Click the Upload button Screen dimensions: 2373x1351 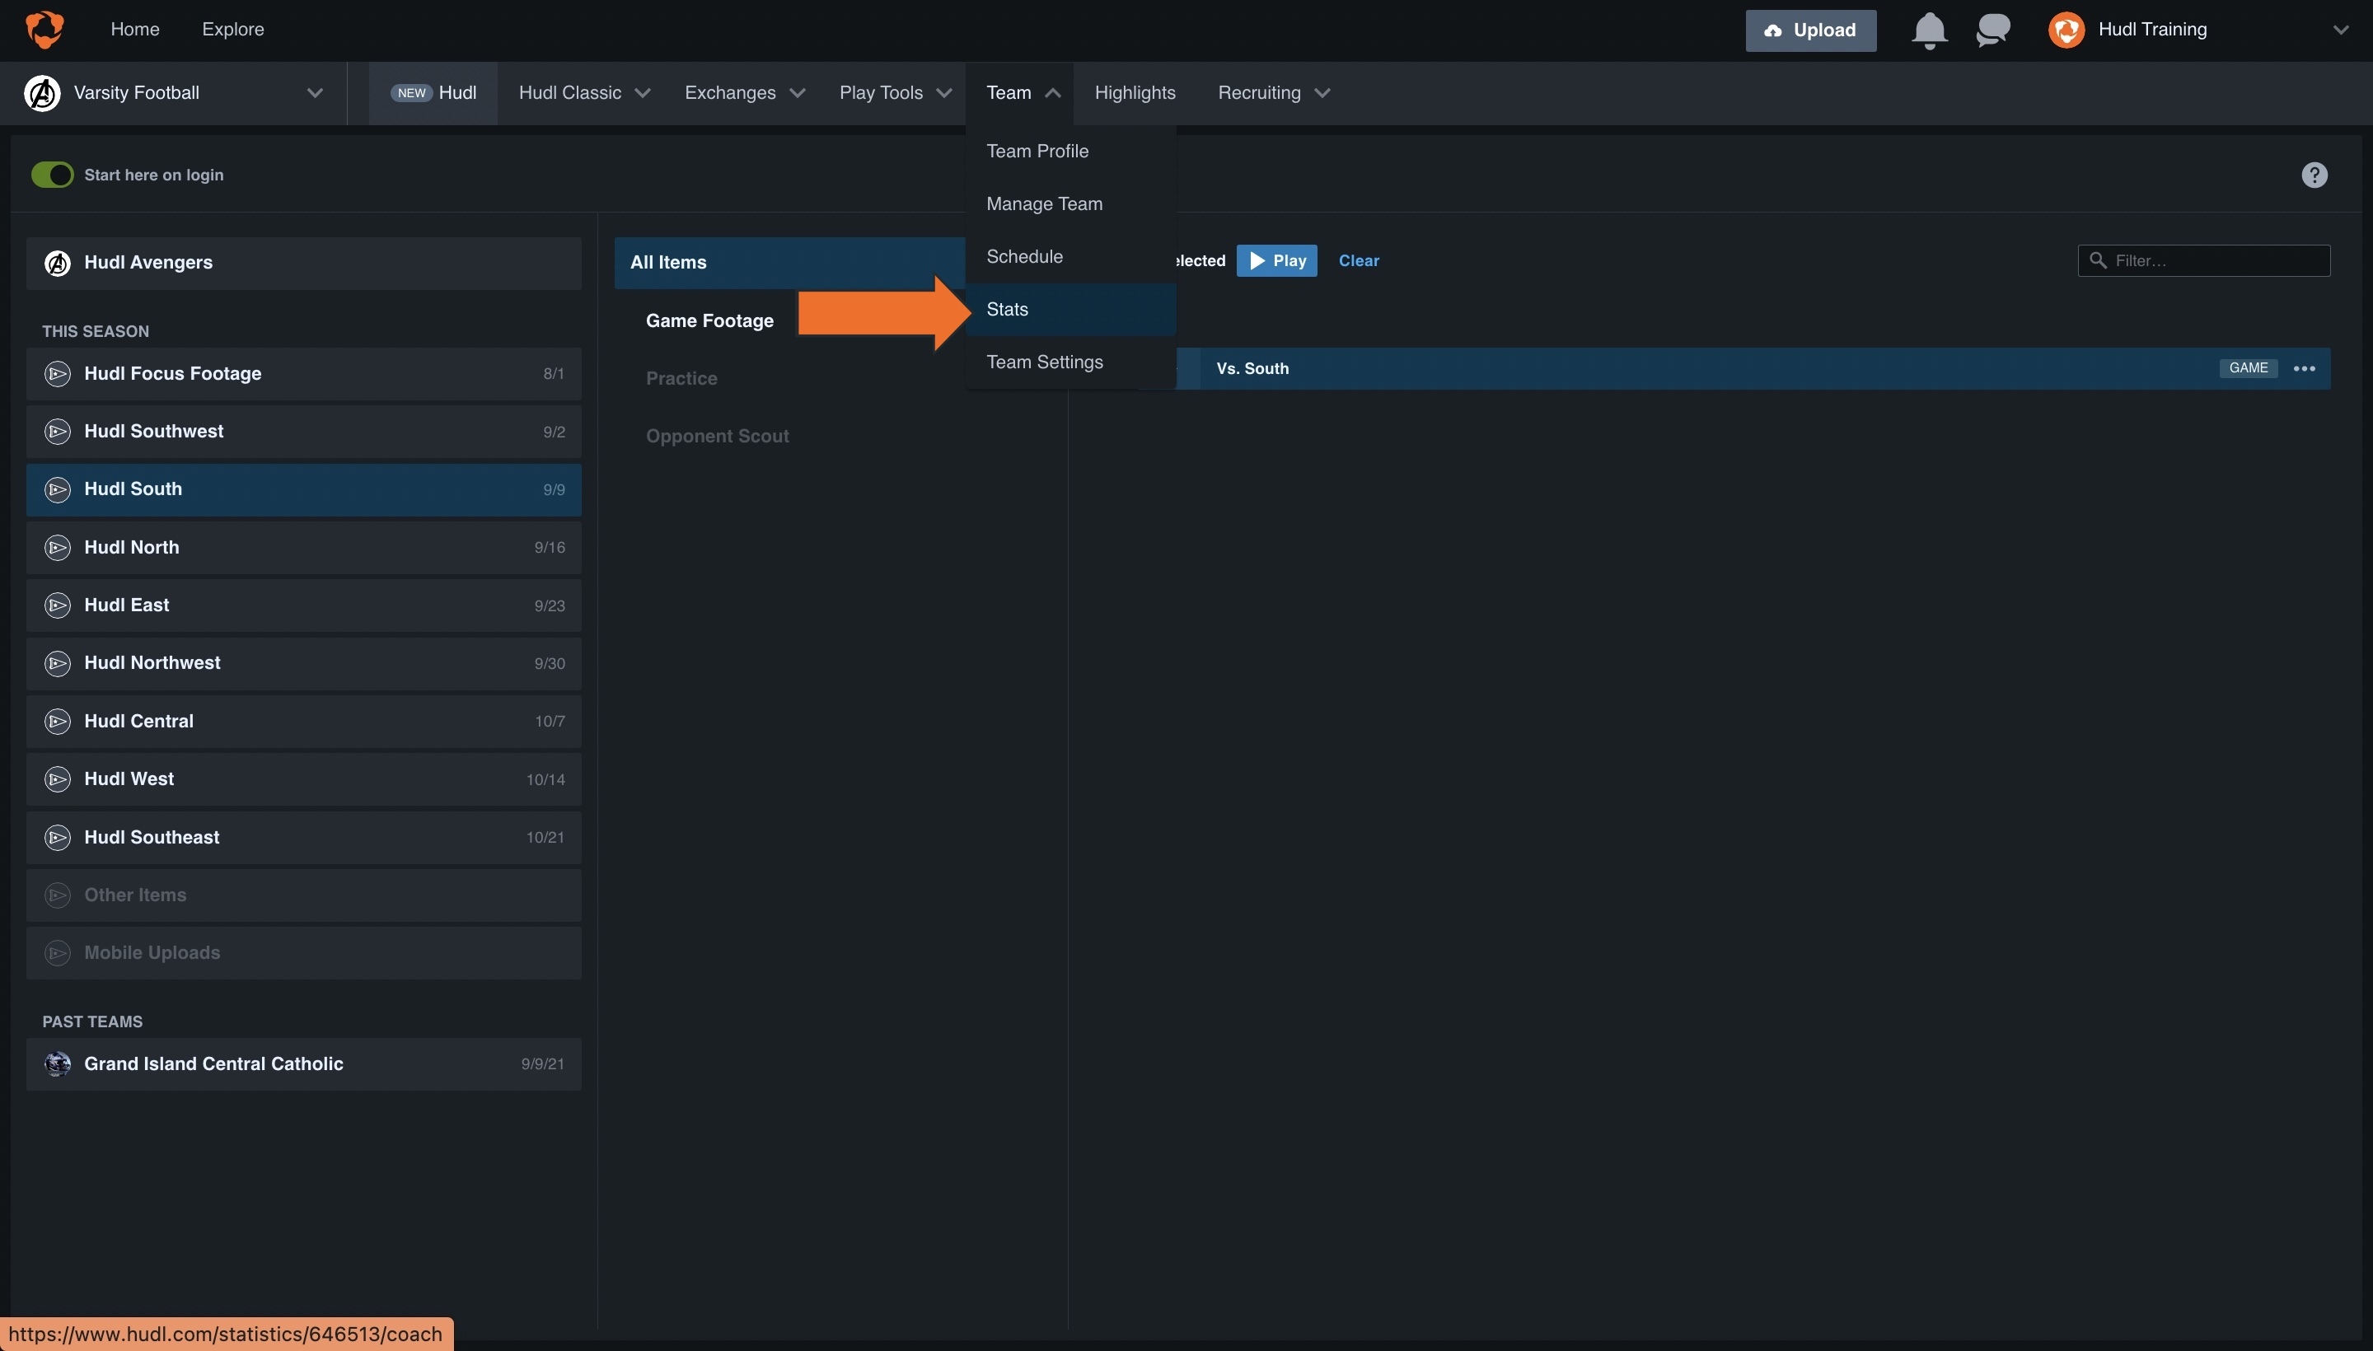(x=1809, y=30)
